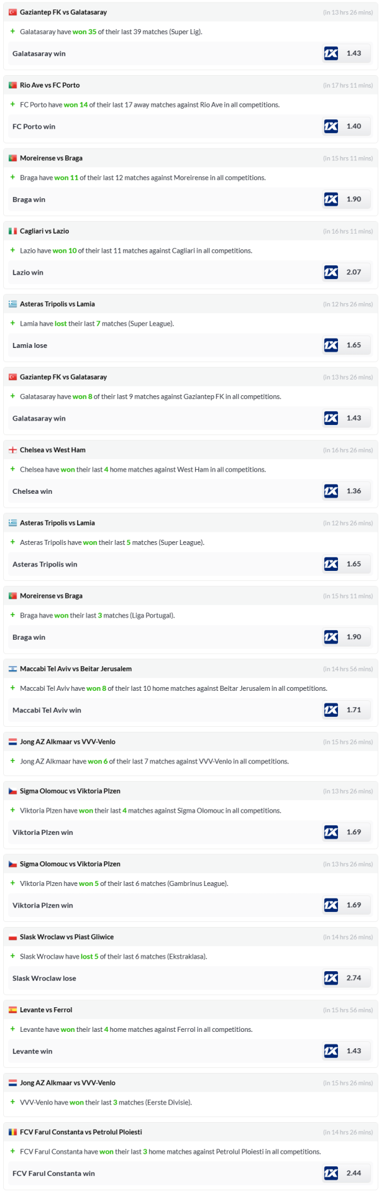Click 1X icon beside FCV Farul Constanta win
This screenshot has width=379, height=1191.
pyautogui.click(x=331, y=1173)
